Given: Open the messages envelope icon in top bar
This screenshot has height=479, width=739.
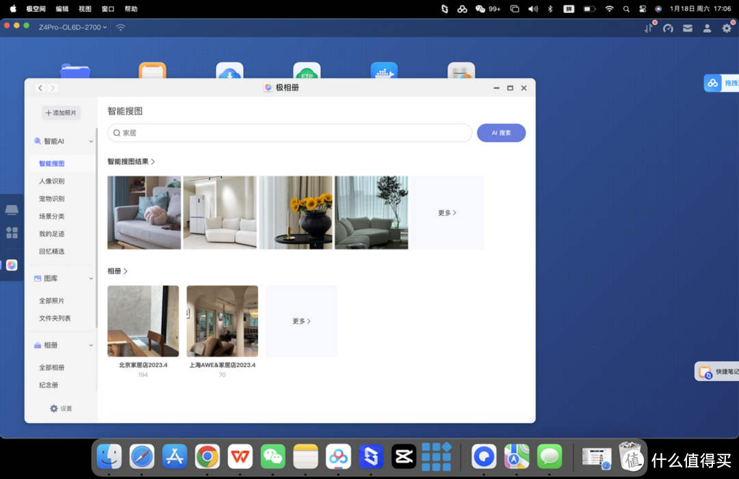Looking at the screenshot, I should pos(688,28).
